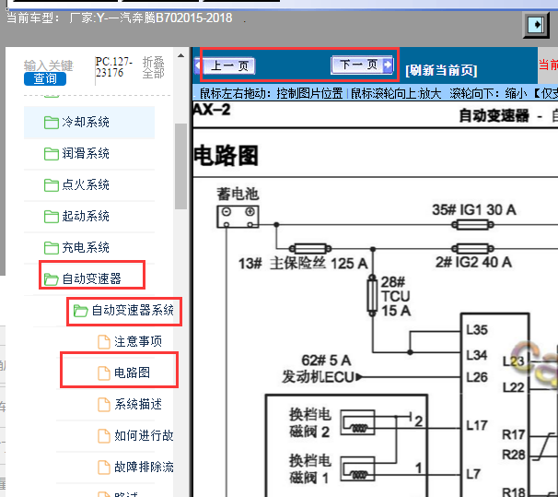Click the 13# 主保险丝 125 A label

click(303, 264)
